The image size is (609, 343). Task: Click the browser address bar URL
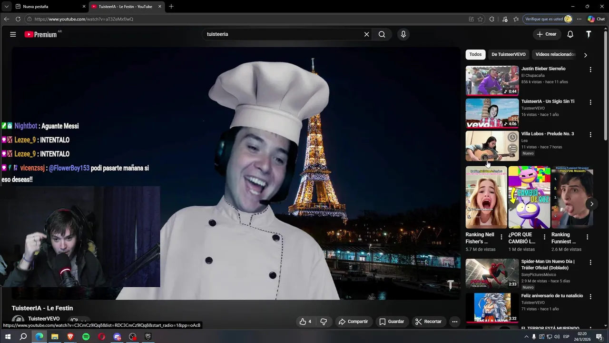84,19
